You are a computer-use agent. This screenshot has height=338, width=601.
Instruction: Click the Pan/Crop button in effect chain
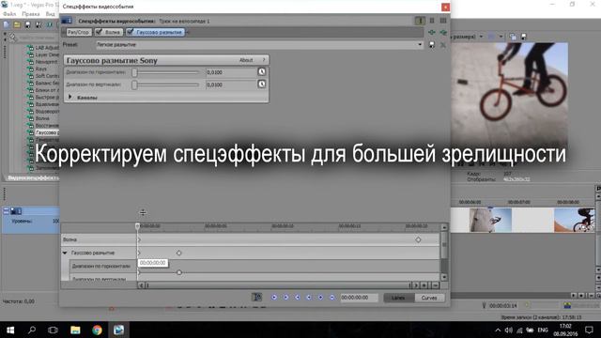[79, 32]
